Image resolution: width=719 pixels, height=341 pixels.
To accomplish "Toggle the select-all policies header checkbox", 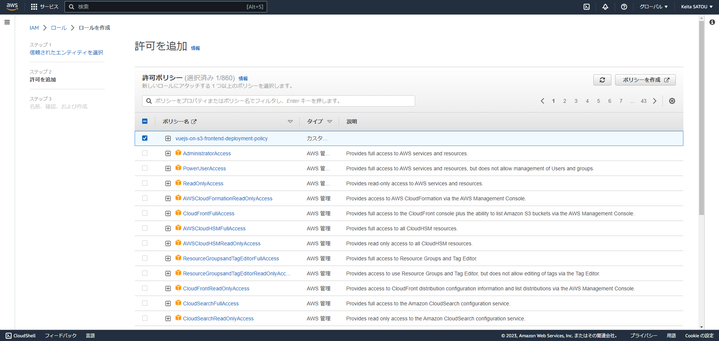I will (145, 121).
